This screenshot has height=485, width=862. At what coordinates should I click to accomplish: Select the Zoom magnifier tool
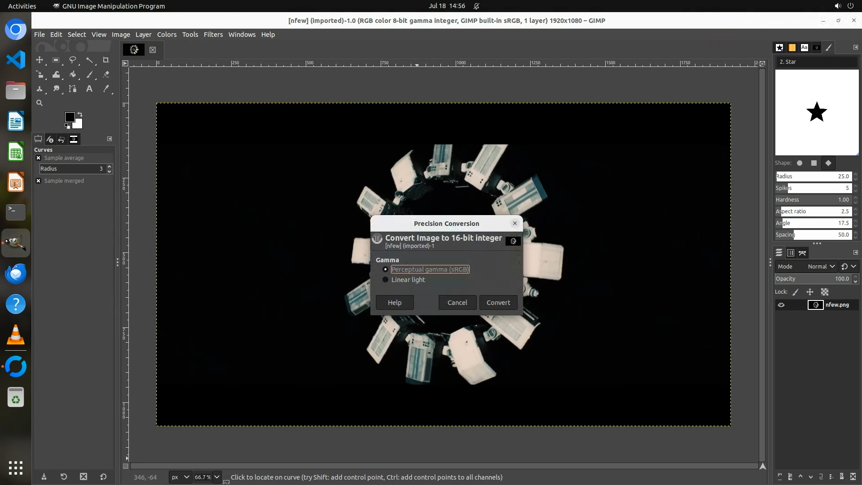(x=40, y=103)
